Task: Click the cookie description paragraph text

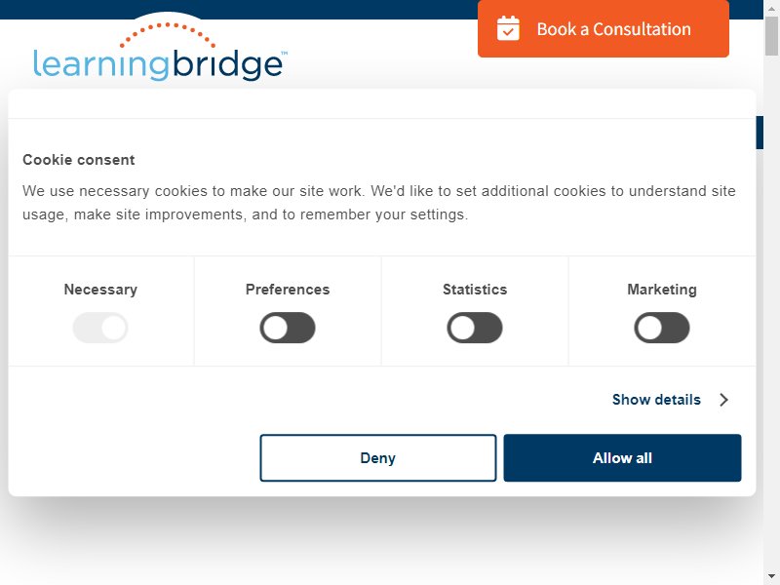Action: [378, 203]
